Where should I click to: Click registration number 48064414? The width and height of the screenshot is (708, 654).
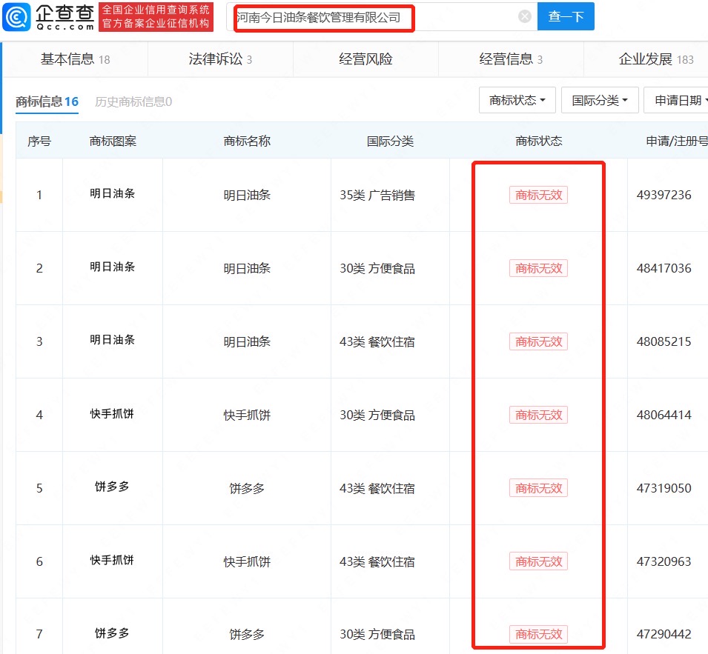tap(664, 415)
